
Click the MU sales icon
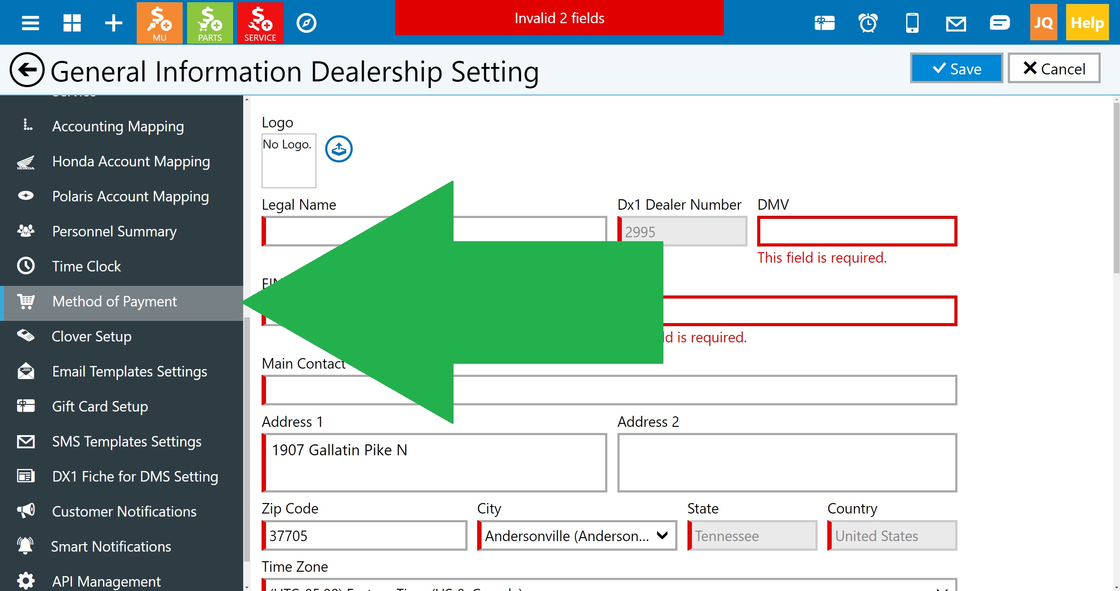[x=159, y=23]
